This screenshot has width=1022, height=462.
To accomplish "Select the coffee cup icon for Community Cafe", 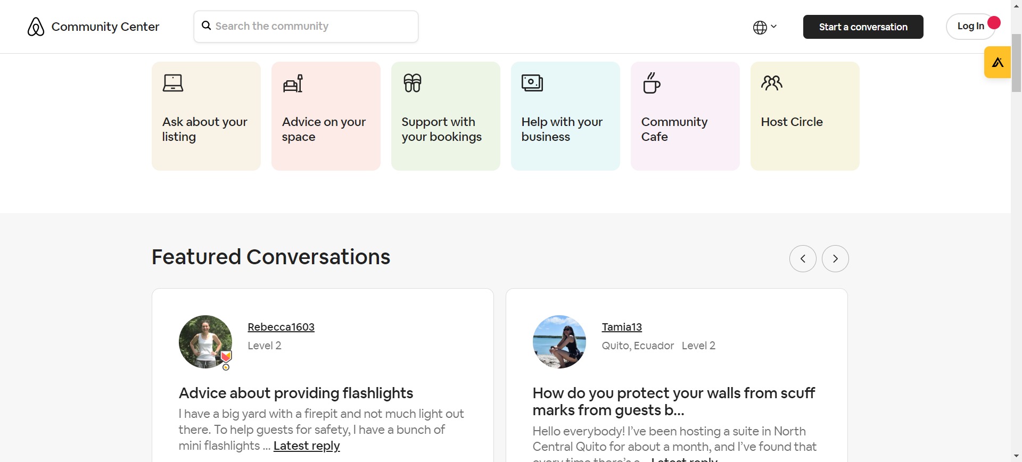I will 652,83.
